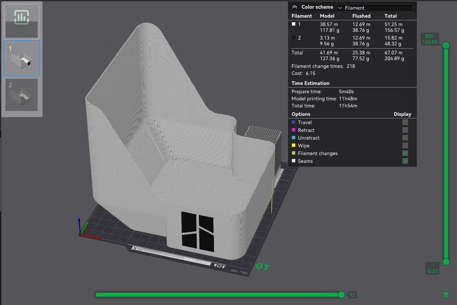Click 'Filament change times: 218' text
Image resolution: width=457 pixels, height=305 pixels.
(323, 66)
